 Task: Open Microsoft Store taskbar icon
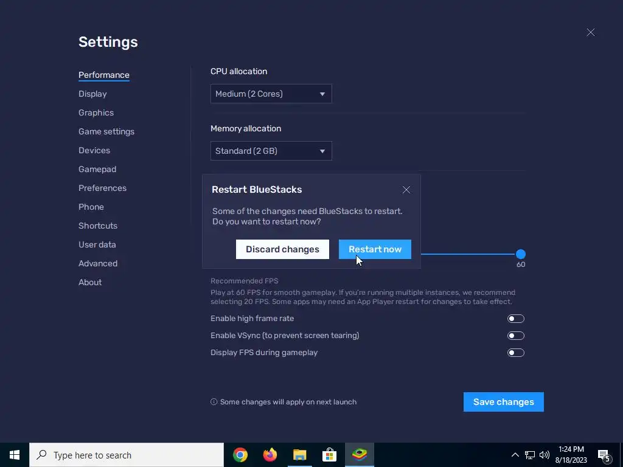point(329,455)
